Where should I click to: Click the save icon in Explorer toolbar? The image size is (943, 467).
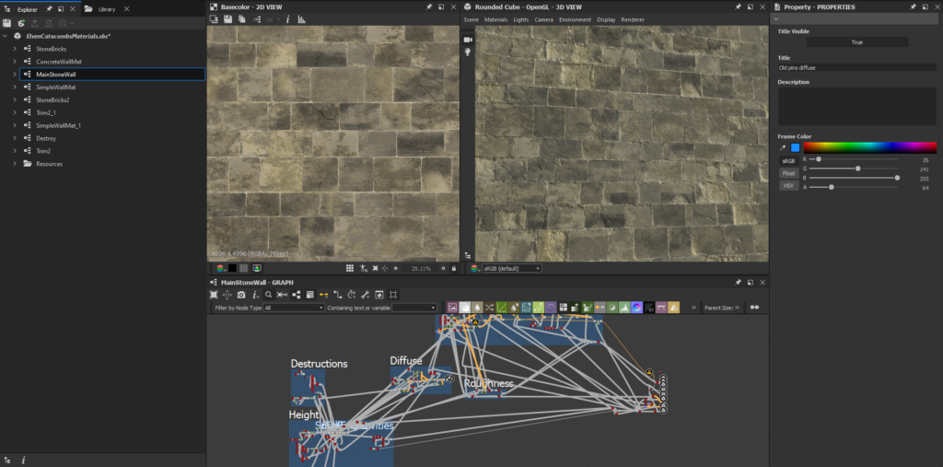coord(6,22)
